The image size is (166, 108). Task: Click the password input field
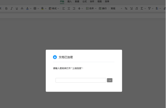click(x=81, y=80)
